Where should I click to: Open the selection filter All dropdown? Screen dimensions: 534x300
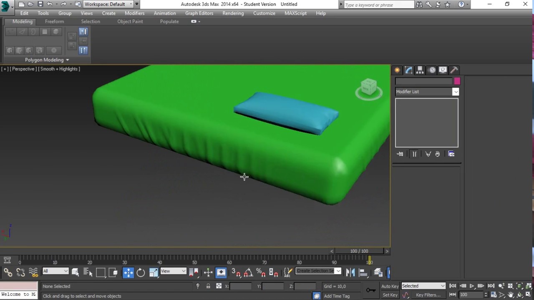tap(55, 271)
